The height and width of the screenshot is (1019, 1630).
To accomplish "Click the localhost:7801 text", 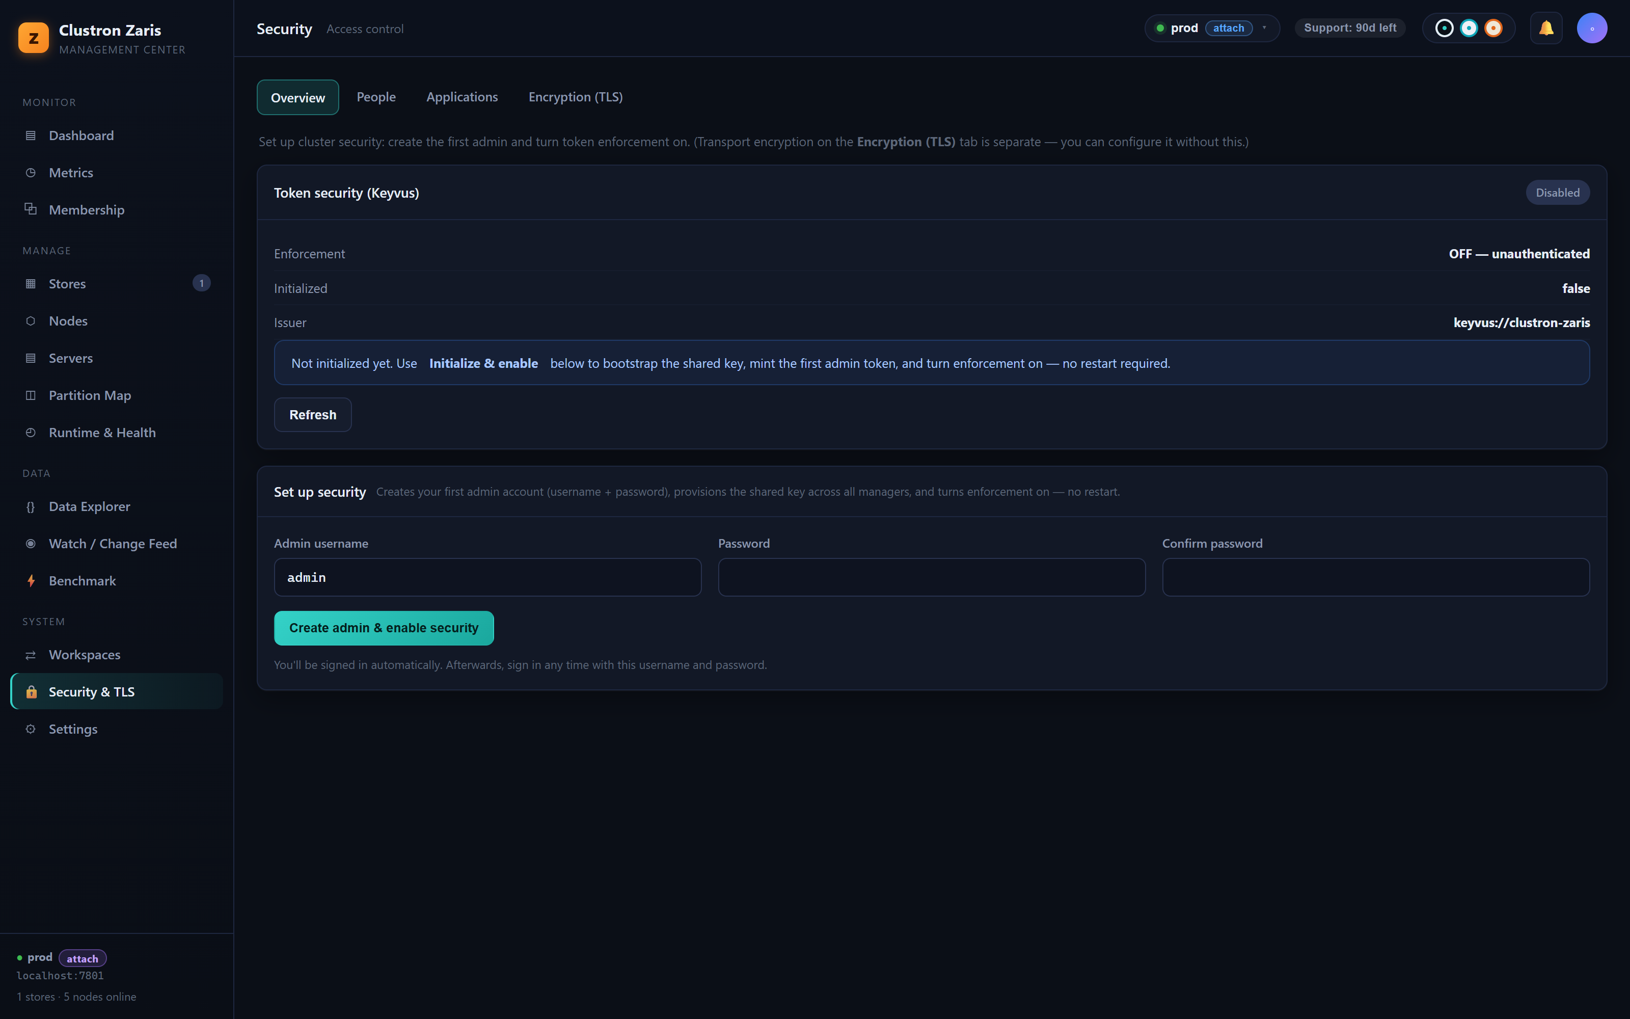I will 60,976.
